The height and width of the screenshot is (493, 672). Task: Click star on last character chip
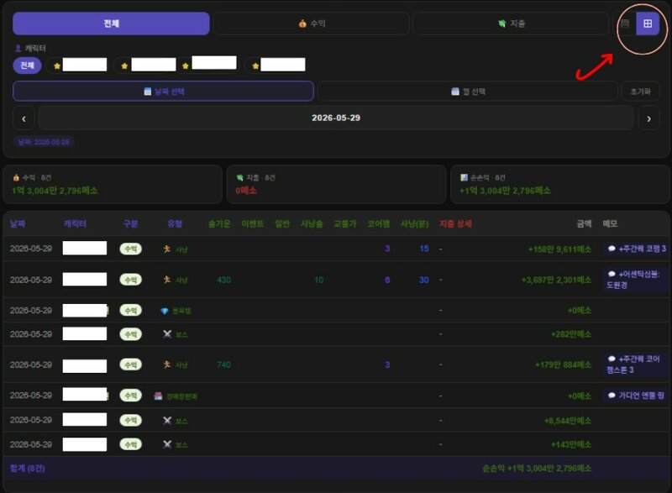click(x=255, y=66)
